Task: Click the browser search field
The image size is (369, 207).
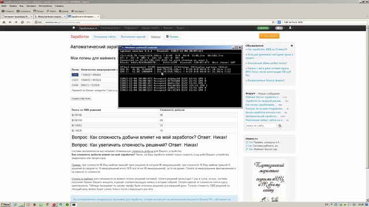Action: 325,22
